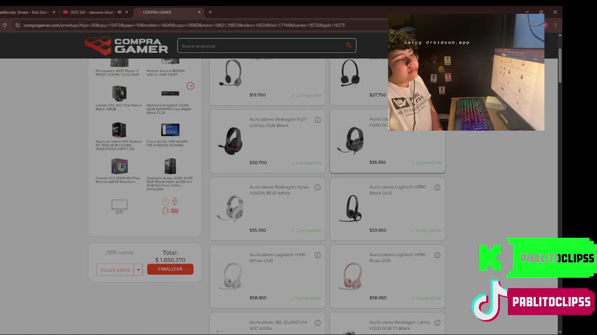Image resolution: width=597 pixels, height=335 pixels.
Task: Click the XYZ 650W power supply icon
Action: point(119,166)
